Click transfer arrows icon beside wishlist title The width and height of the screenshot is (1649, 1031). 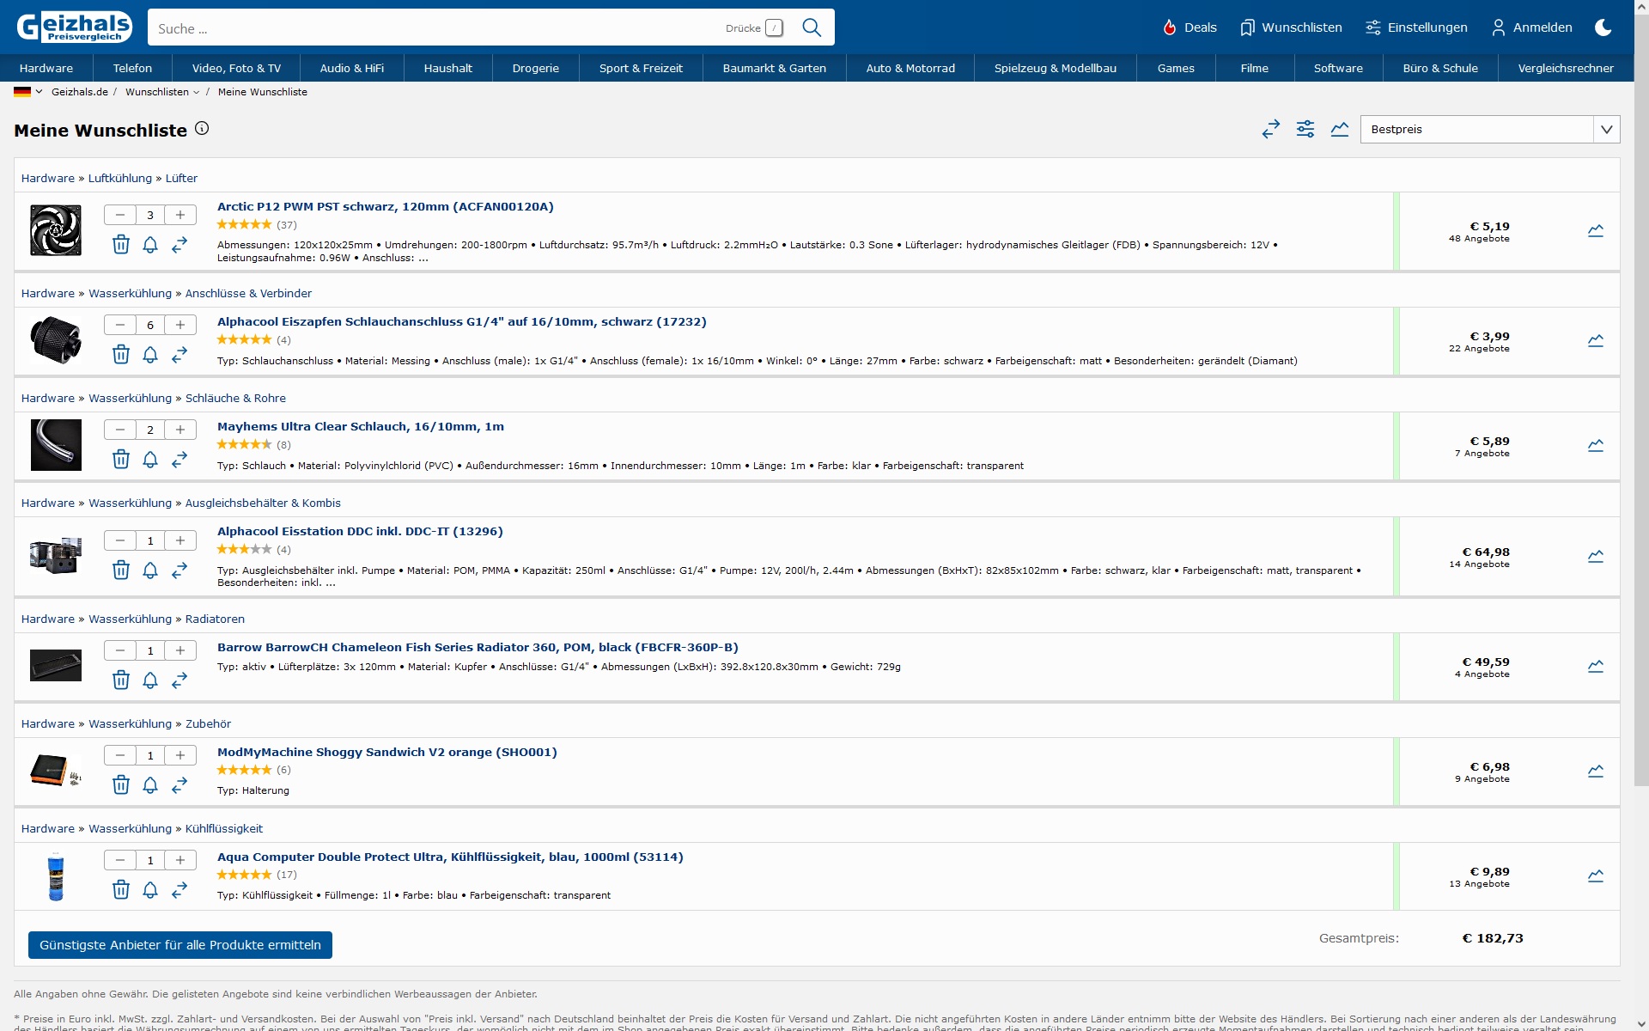pos(1270,130)
